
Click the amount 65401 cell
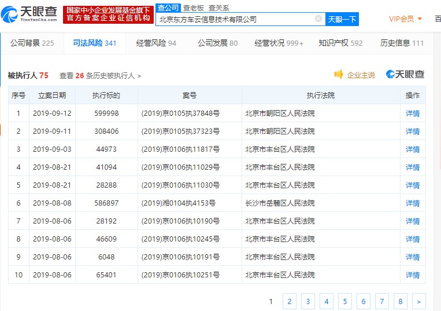[x=106, y=275]
